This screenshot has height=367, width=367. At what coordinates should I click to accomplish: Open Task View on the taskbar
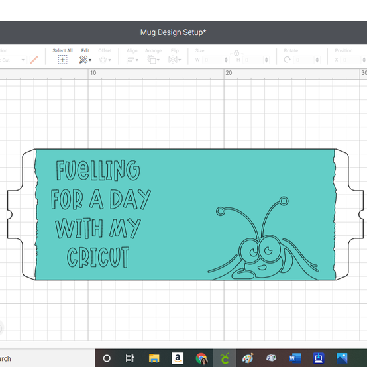[x=130, y=358]
